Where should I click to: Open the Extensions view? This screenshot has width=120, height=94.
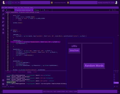(3, 25)
